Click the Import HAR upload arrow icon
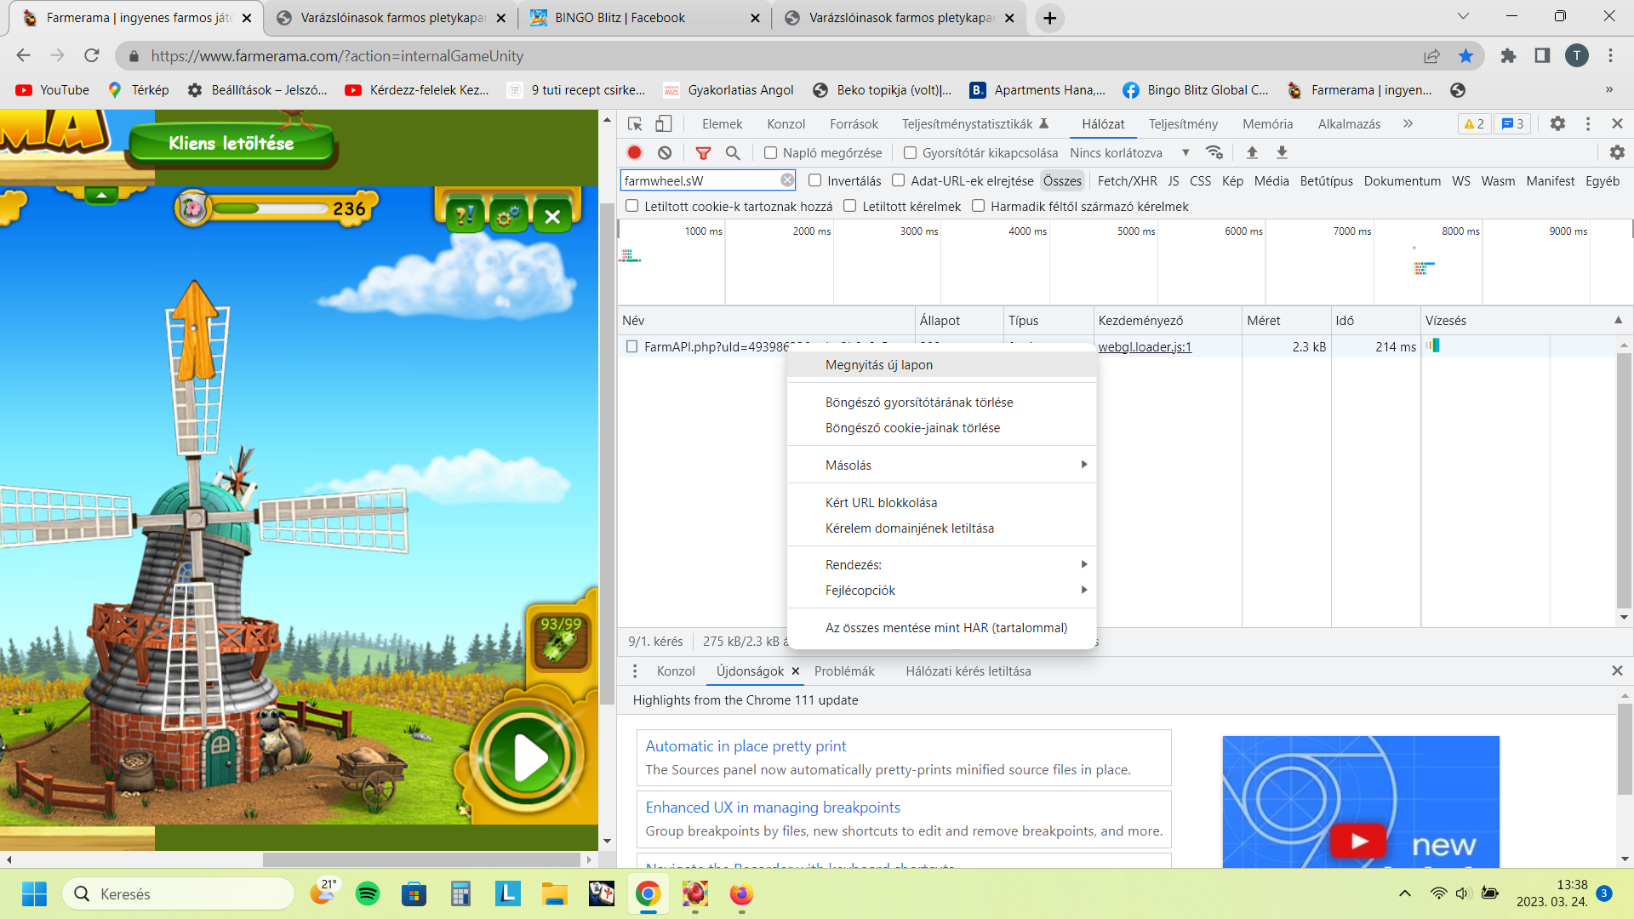This screenshot has height=919, width=1634. click(1252, 152)
